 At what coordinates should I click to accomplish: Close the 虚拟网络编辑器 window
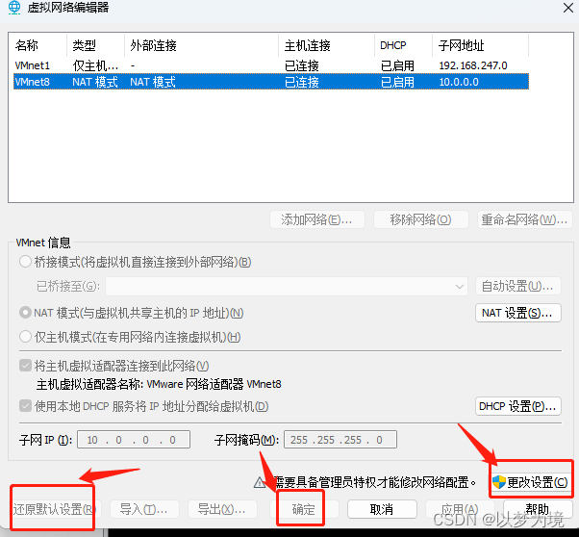point(568,8)
